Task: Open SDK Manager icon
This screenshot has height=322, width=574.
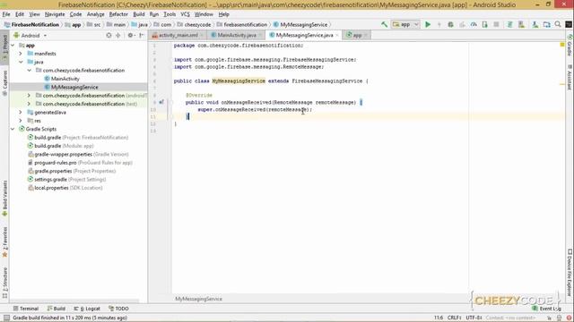Action: tap(535, 24)
